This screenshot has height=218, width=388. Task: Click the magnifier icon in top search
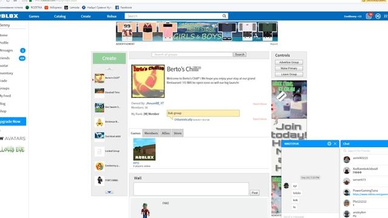pos(224,16)
